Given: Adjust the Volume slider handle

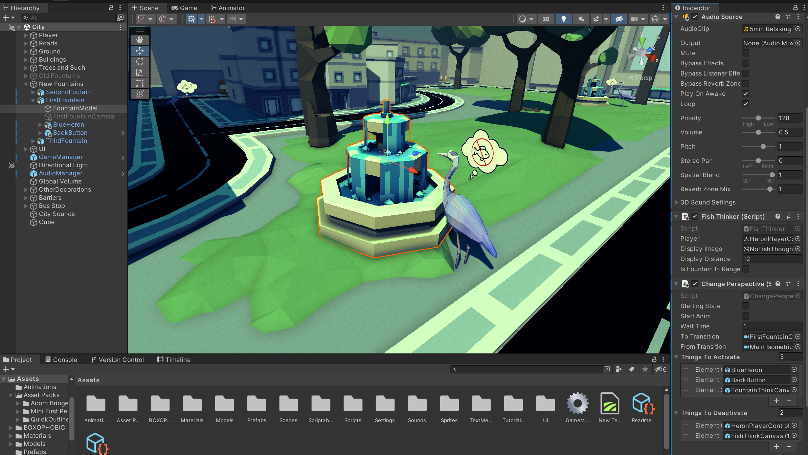Looking at the screenshot, I should coord(758,132).
